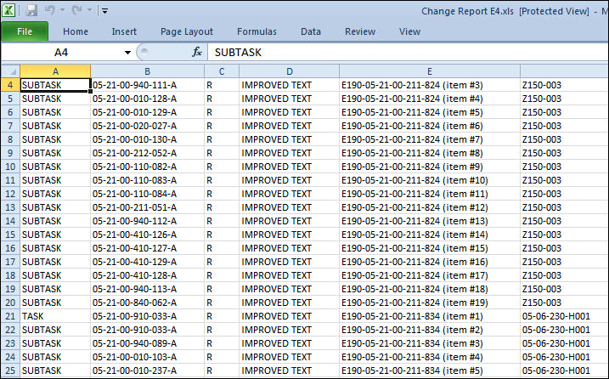Click 05-06-230-H001 cell in row 25

(564, 371)
